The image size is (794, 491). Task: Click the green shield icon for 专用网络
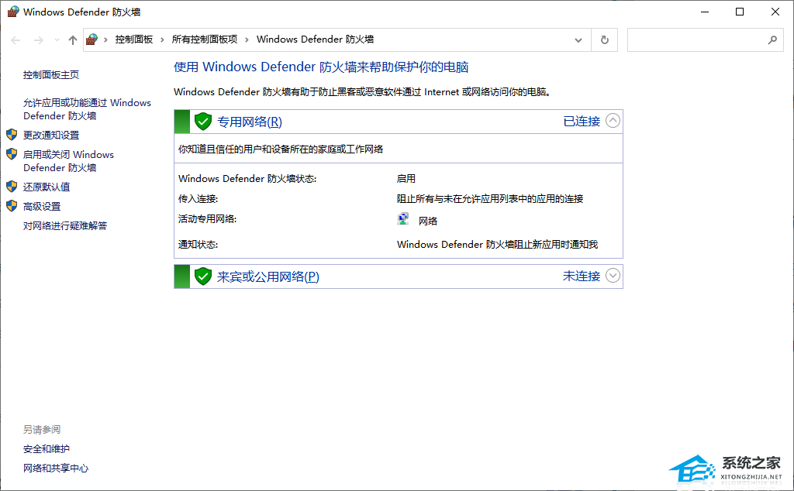point(203,122)
